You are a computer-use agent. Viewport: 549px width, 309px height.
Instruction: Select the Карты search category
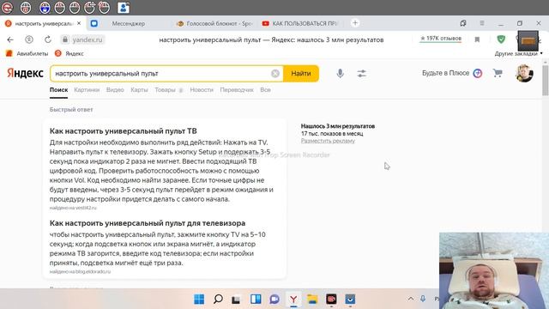coord(139,89)
